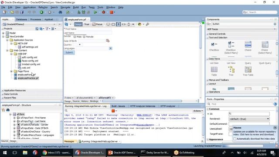The height and width of the screenshot is (157, 279).
Task: Click the Tree component icon
Action: 231,69
